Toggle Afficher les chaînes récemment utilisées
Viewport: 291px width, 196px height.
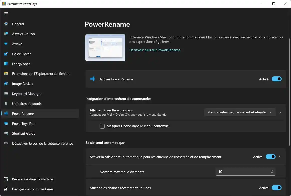coord(276,188)
